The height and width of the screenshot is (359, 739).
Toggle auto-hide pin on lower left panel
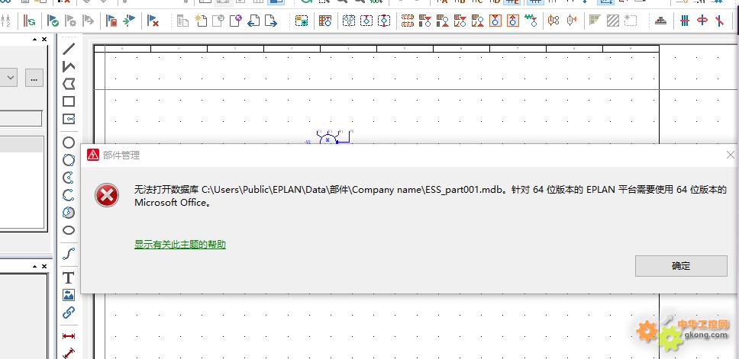34,266
